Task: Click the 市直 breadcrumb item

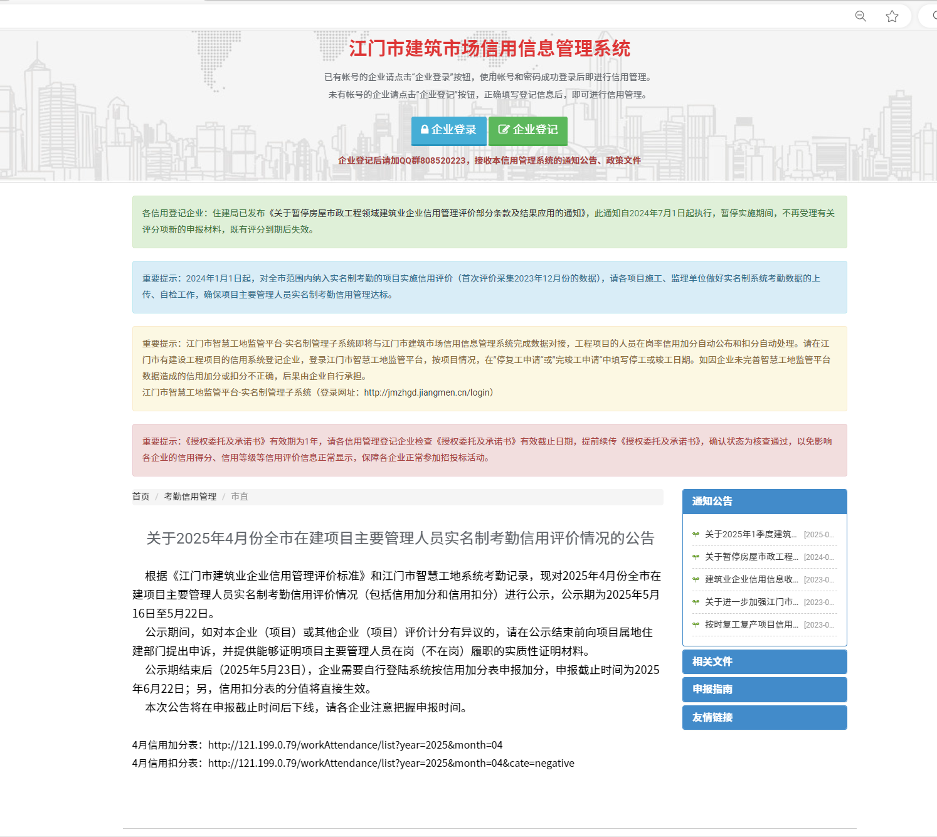Action: click(x=240, y=497)
